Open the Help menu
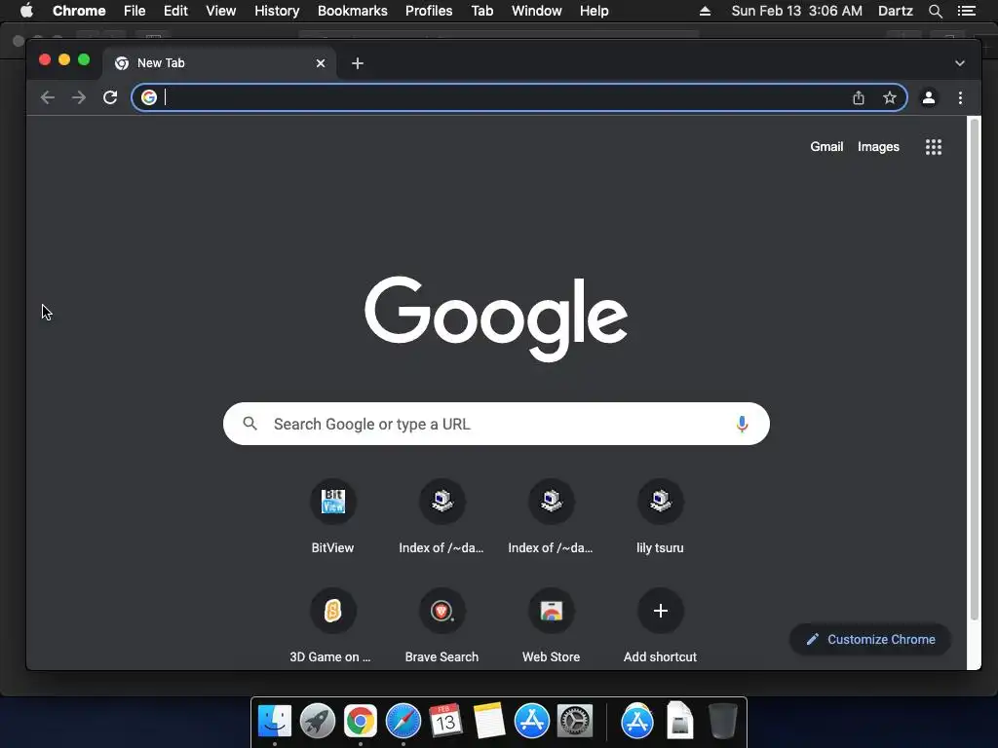This screenshot has width=998, height=748. pyautogui.click(x=594, y=11)
